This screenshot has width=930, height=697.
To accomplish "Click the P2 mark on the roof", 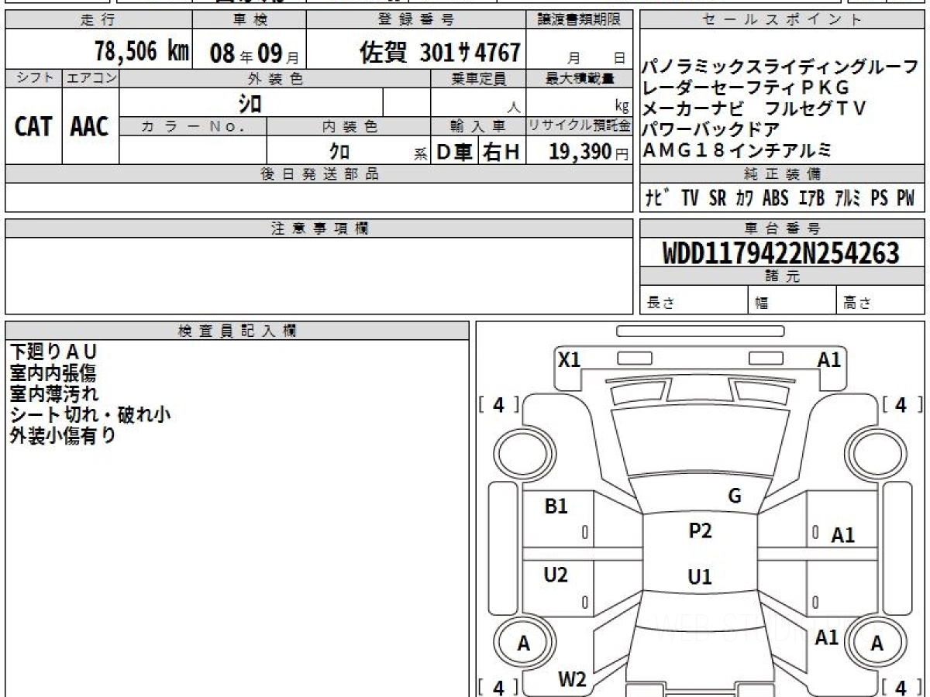I will (701, 530).
